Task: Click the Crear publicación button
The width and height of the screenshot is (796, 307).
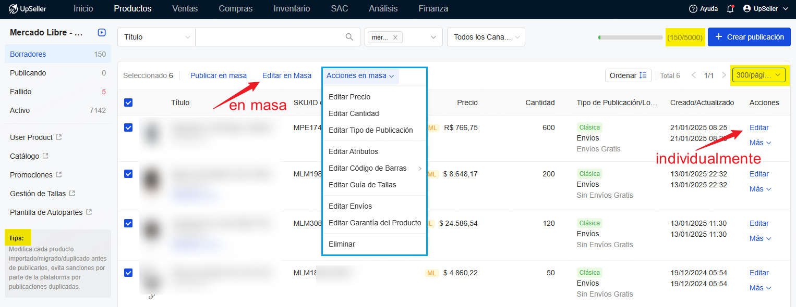Action: point(749,37)
